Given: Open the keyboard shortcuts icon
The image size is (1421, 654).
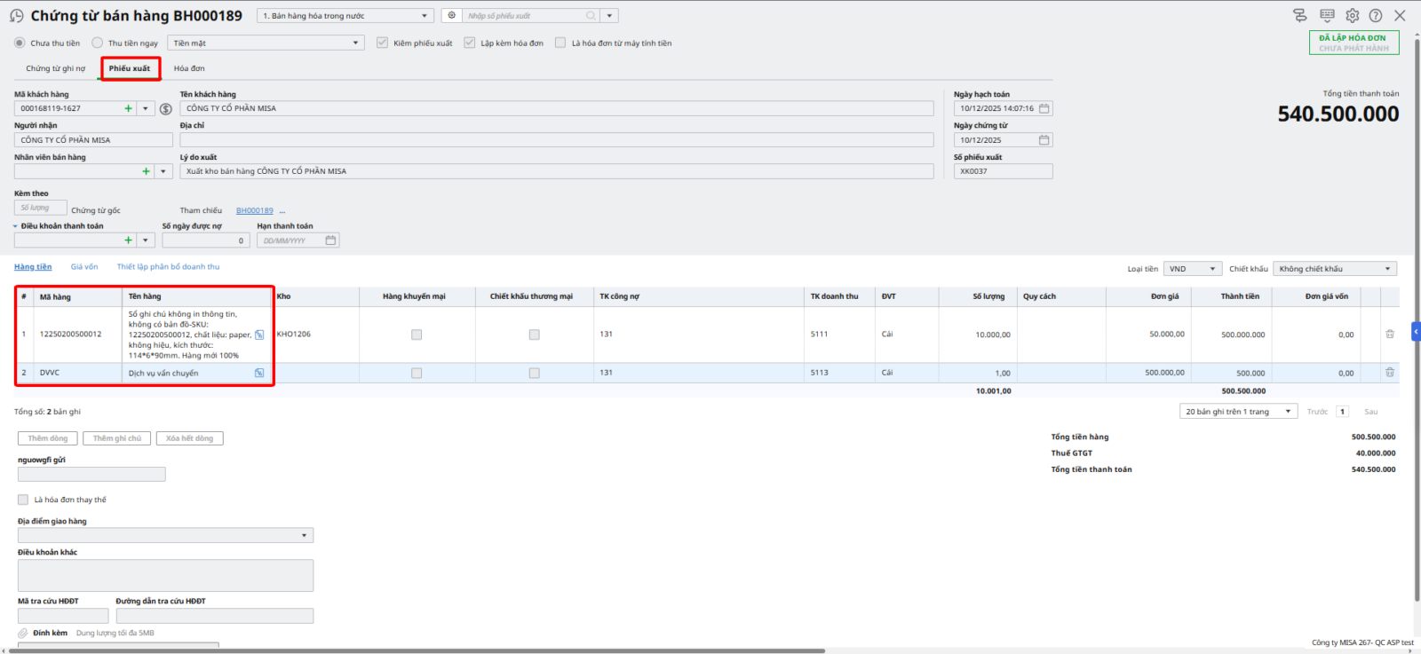Looking at the screenshot, I should pos(1327,16).
